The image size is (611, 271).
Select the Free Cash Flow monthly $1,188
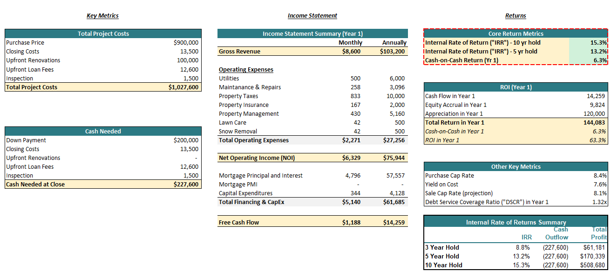click(351, 223)
